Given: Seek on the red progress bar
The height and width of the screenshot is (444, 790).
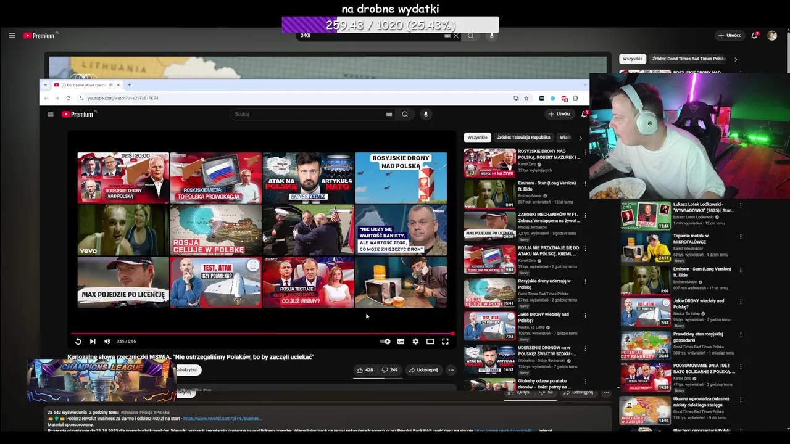Looking at the screenshot, I should tap(262, 334).
